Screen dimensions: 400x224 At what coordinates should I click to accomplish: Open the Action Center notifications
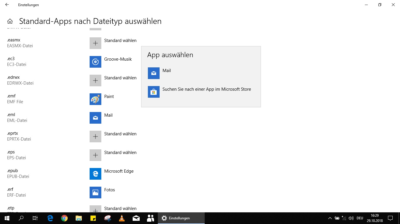coord(390,218)
